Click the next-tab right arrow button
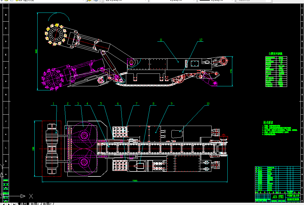This screenshot has height=205, width=304. 9,204
